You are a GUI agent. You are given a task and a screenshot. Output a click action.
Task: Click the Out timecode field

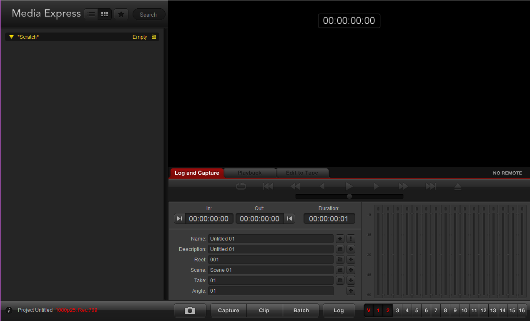259,218
